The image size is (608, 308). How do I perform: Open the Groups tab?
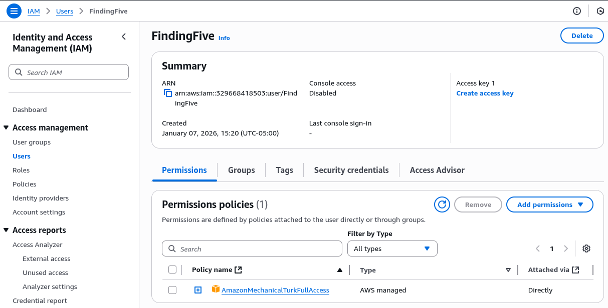pyautogui.click(x=241, y=170)
